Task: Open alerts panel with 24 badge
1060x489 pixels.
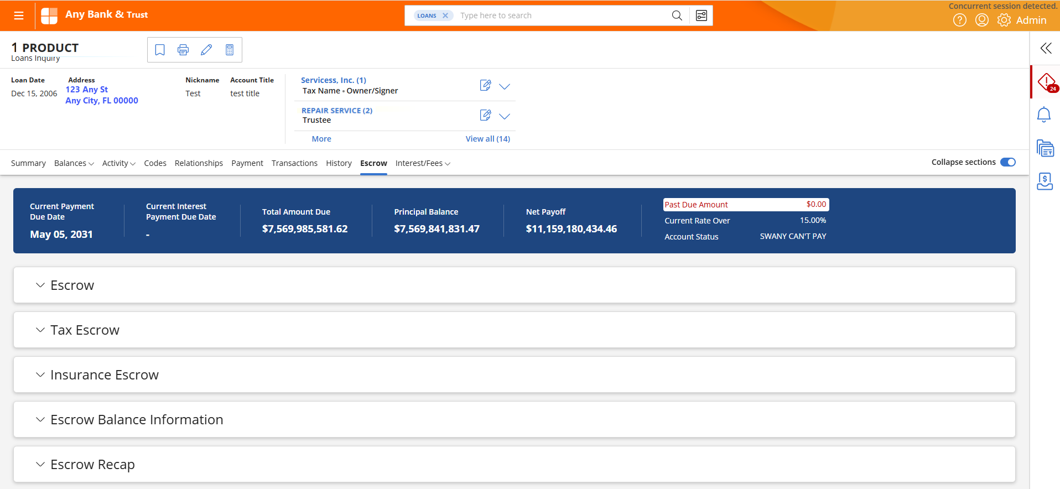Action: click(x=1047, y=82)
